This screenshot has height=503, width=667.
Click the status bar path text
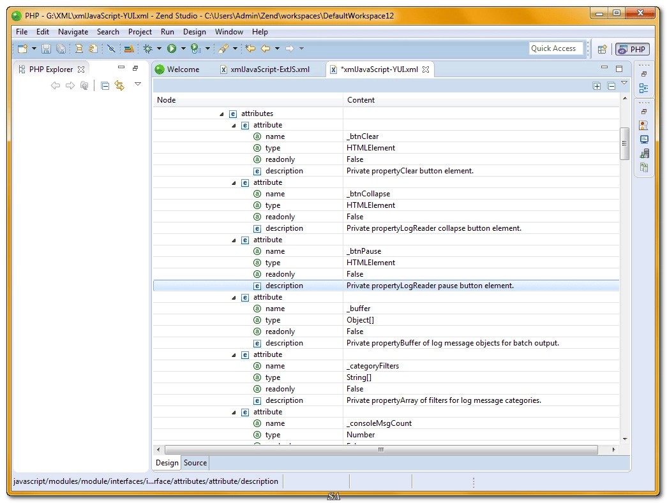(146, 481)
